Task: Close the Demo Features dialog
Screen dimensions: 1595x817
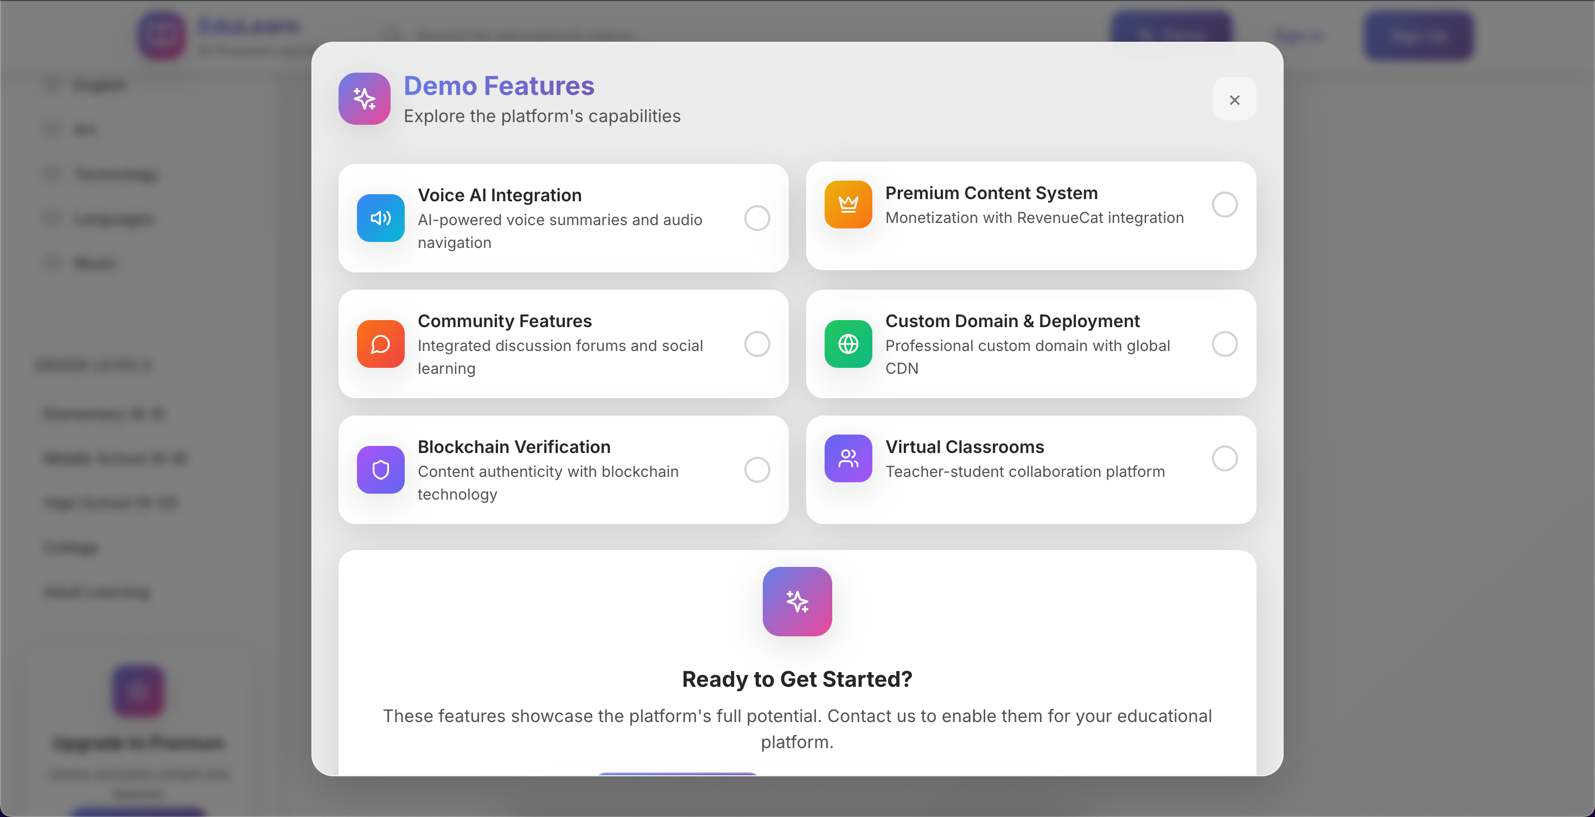Action: [1234, 100]
